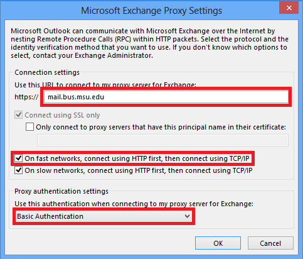The width and height of the screenshot is (303, 259).
Task: Uncheck the fast networks HTTP first checkbox
Action: pos(18,158)
